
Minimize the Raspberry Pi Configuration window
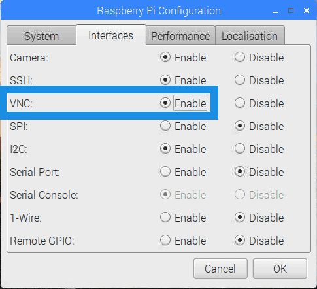(275, 11)
